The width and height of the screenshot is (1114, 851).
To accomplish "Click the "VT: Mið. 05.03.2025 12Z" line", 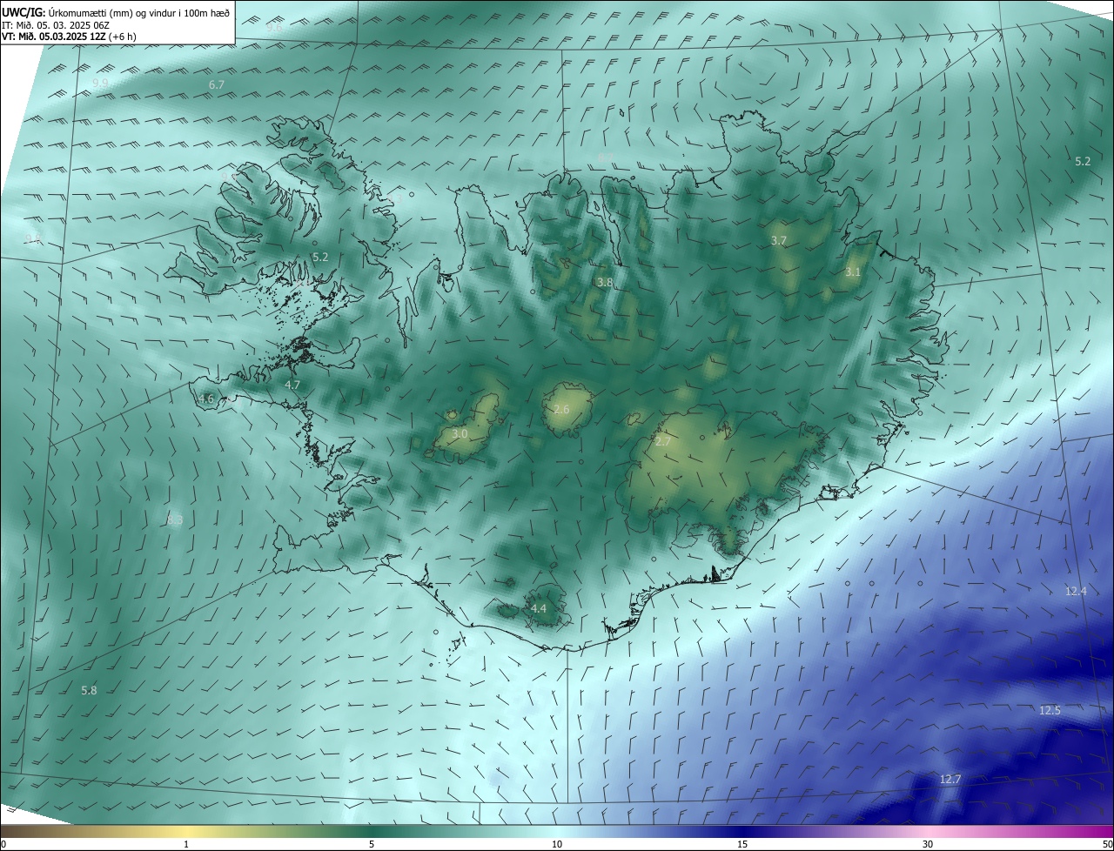I will [x=54, y=37].
